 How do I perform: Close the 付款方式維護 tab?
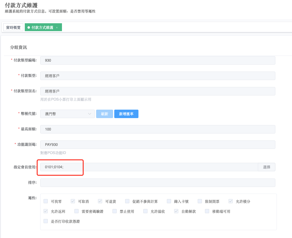coord(57,27)
